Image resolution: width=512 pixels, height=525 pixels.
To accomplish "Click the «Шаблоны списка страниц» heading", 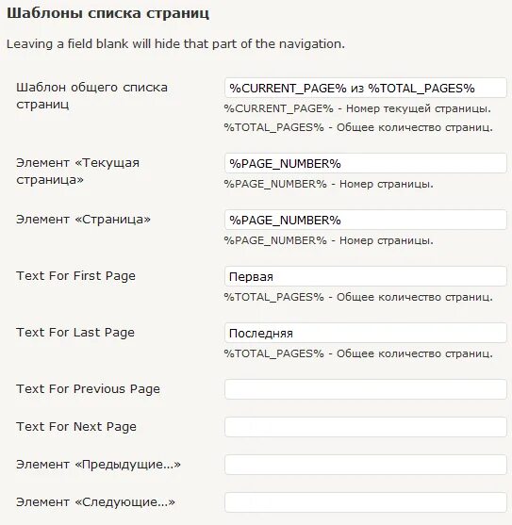I will coord(107,13).
